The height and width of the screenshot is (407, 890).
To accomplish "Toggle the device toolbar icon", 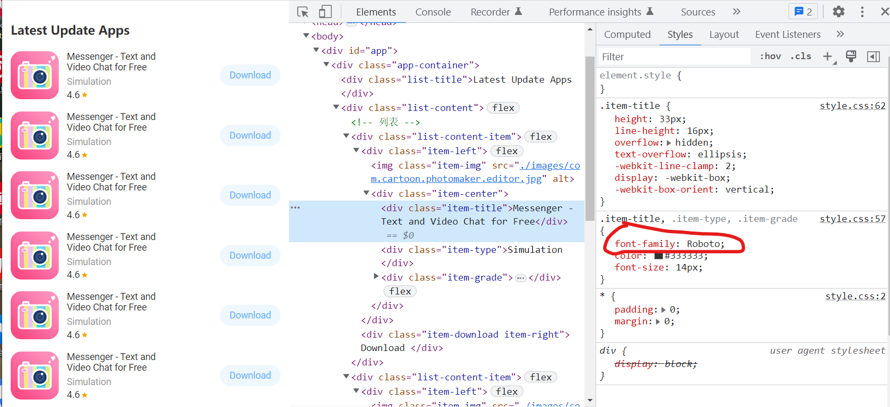I will click(x=325, y=12).
